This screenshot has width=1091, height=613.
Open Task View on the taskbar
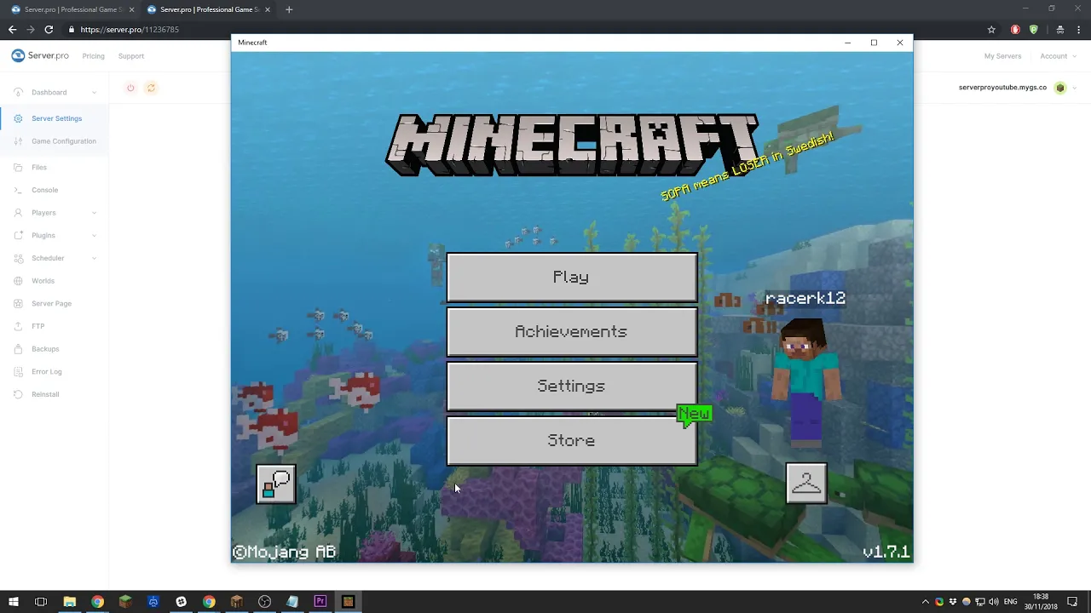click(41, 602)
